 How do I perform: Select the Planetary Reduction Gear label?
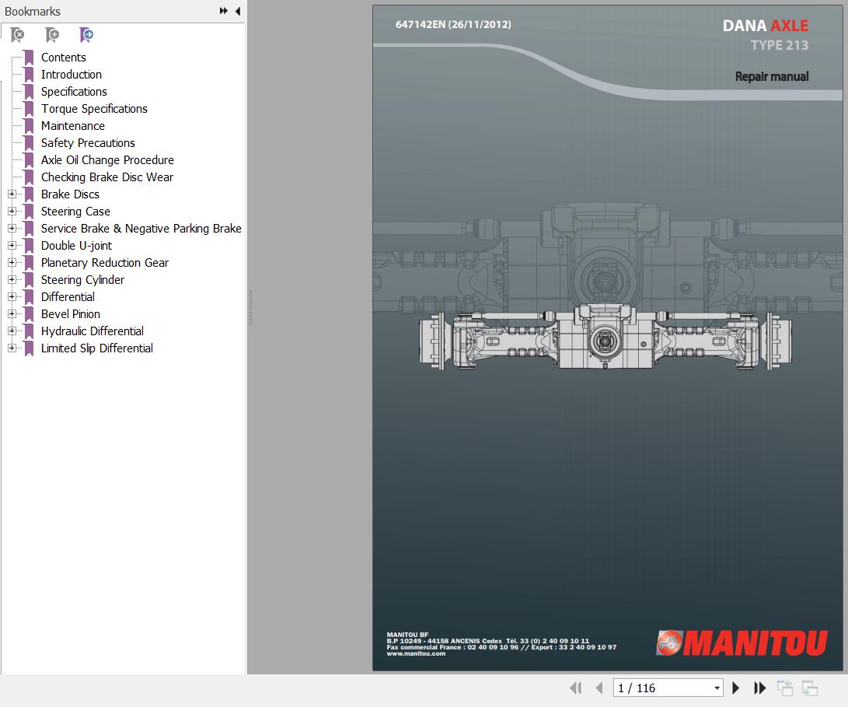pyautogui.click(x=105, y=263)
